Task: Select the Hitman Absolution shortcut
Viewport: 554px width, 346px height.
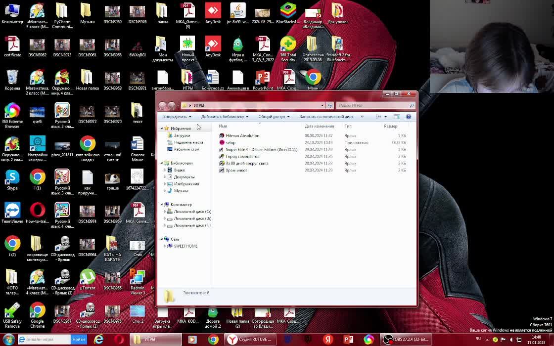Action: click(x=242, y=135)
